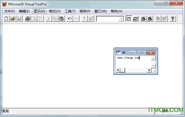Open the 显示(V) menu
This screenshot has height=117, width=185.
39,11
